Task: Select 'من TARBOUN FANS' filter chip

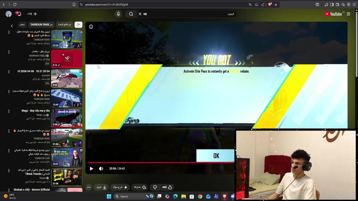Action: click(x=41, y=25)
